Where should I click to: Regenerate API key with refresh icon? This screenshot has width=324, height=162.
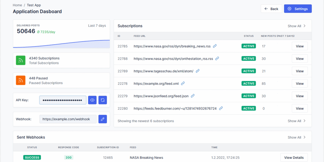click(103, 100)
